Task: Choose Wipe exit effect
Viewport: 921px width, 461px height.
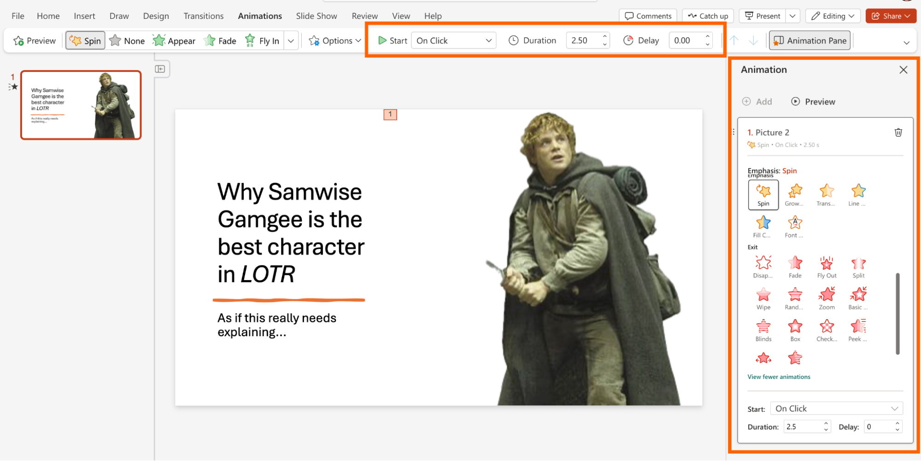Action: click(763, 299)
